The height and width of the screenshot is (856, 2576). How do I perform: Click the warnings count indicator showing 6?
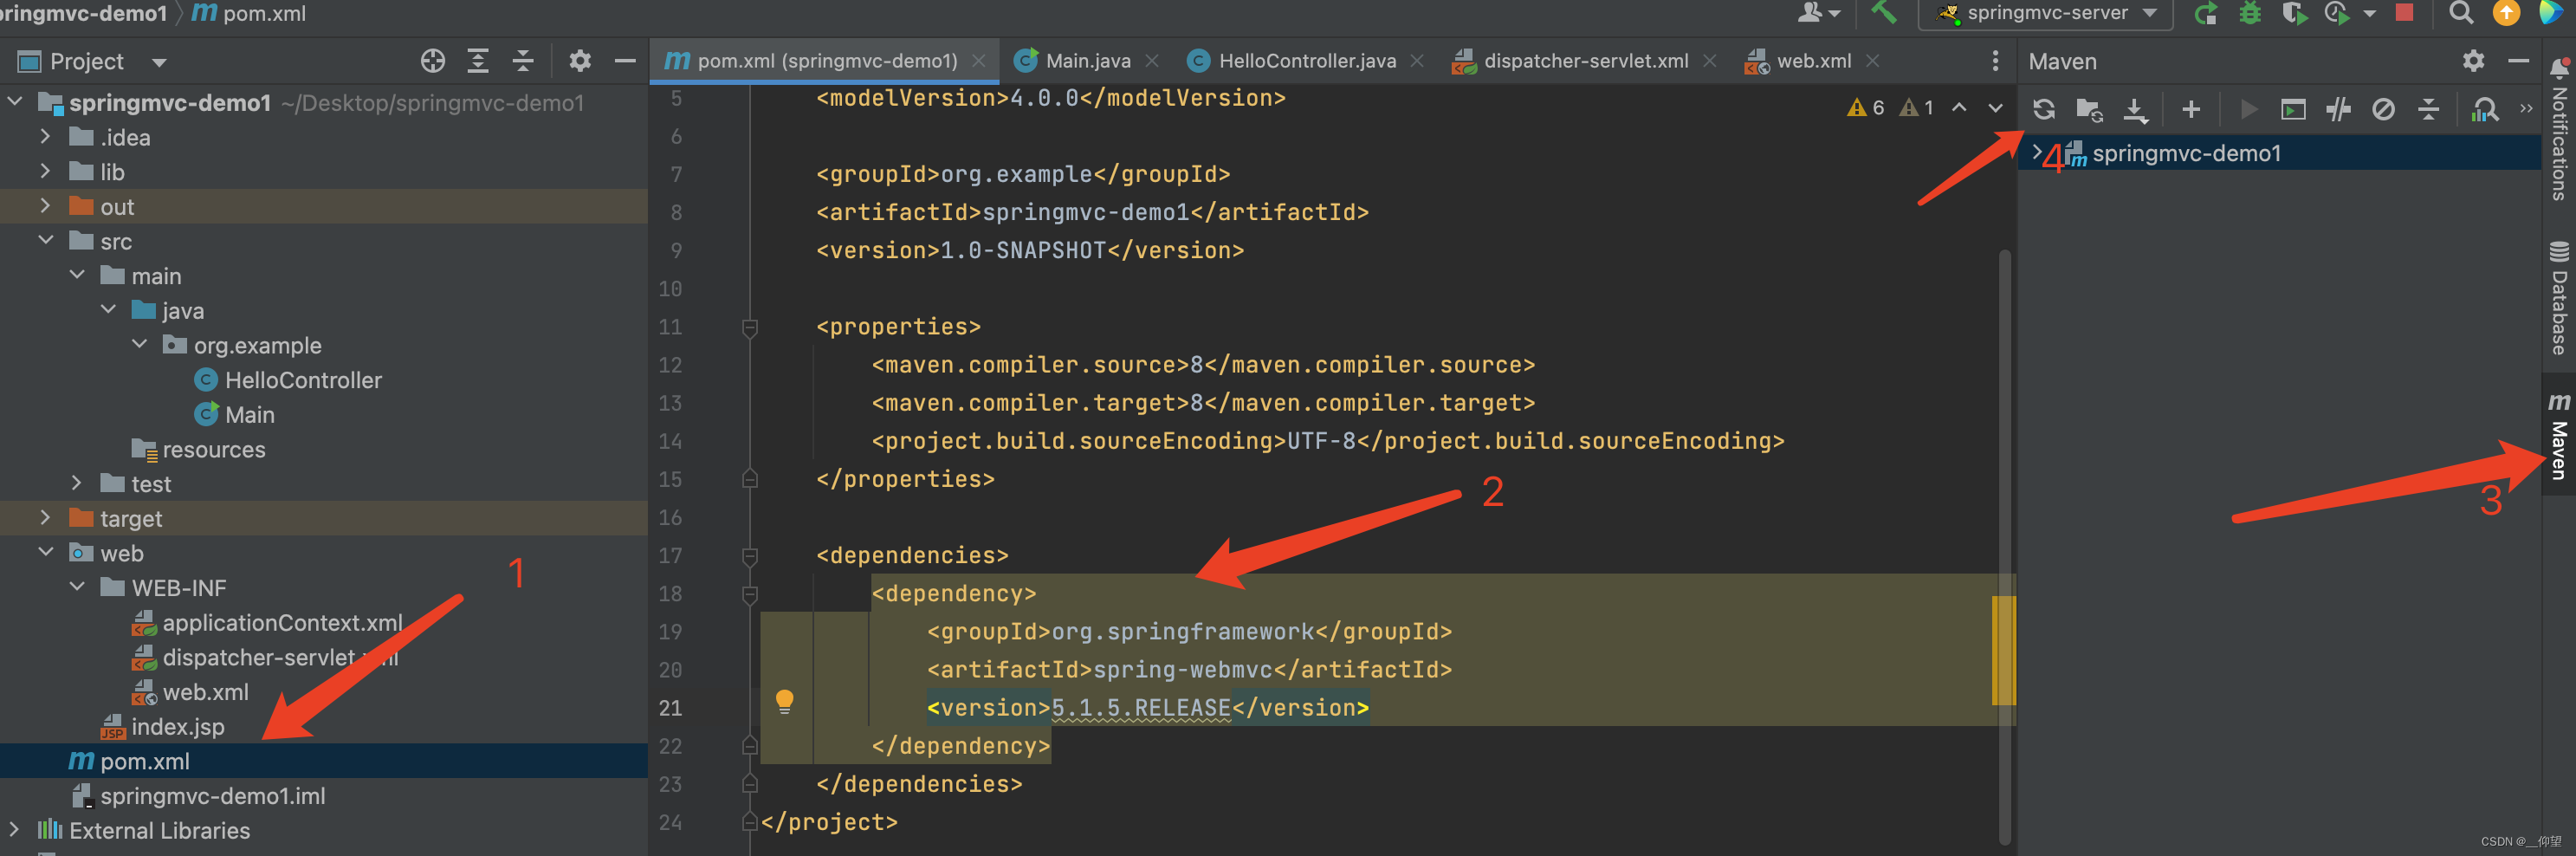(1866, 108)
